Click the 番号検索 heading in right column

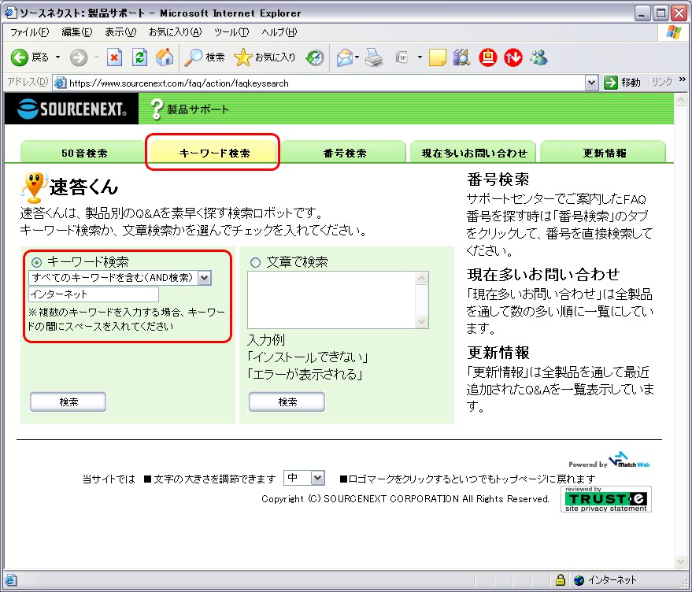(x=498, y=179)
